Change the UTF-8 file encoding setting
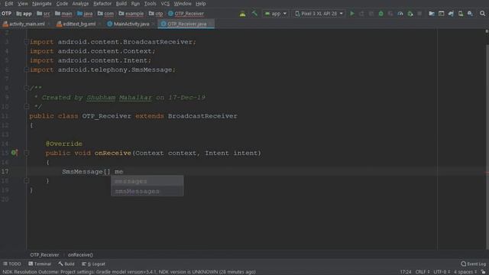The image size is (489, 275). pos(442,272)
